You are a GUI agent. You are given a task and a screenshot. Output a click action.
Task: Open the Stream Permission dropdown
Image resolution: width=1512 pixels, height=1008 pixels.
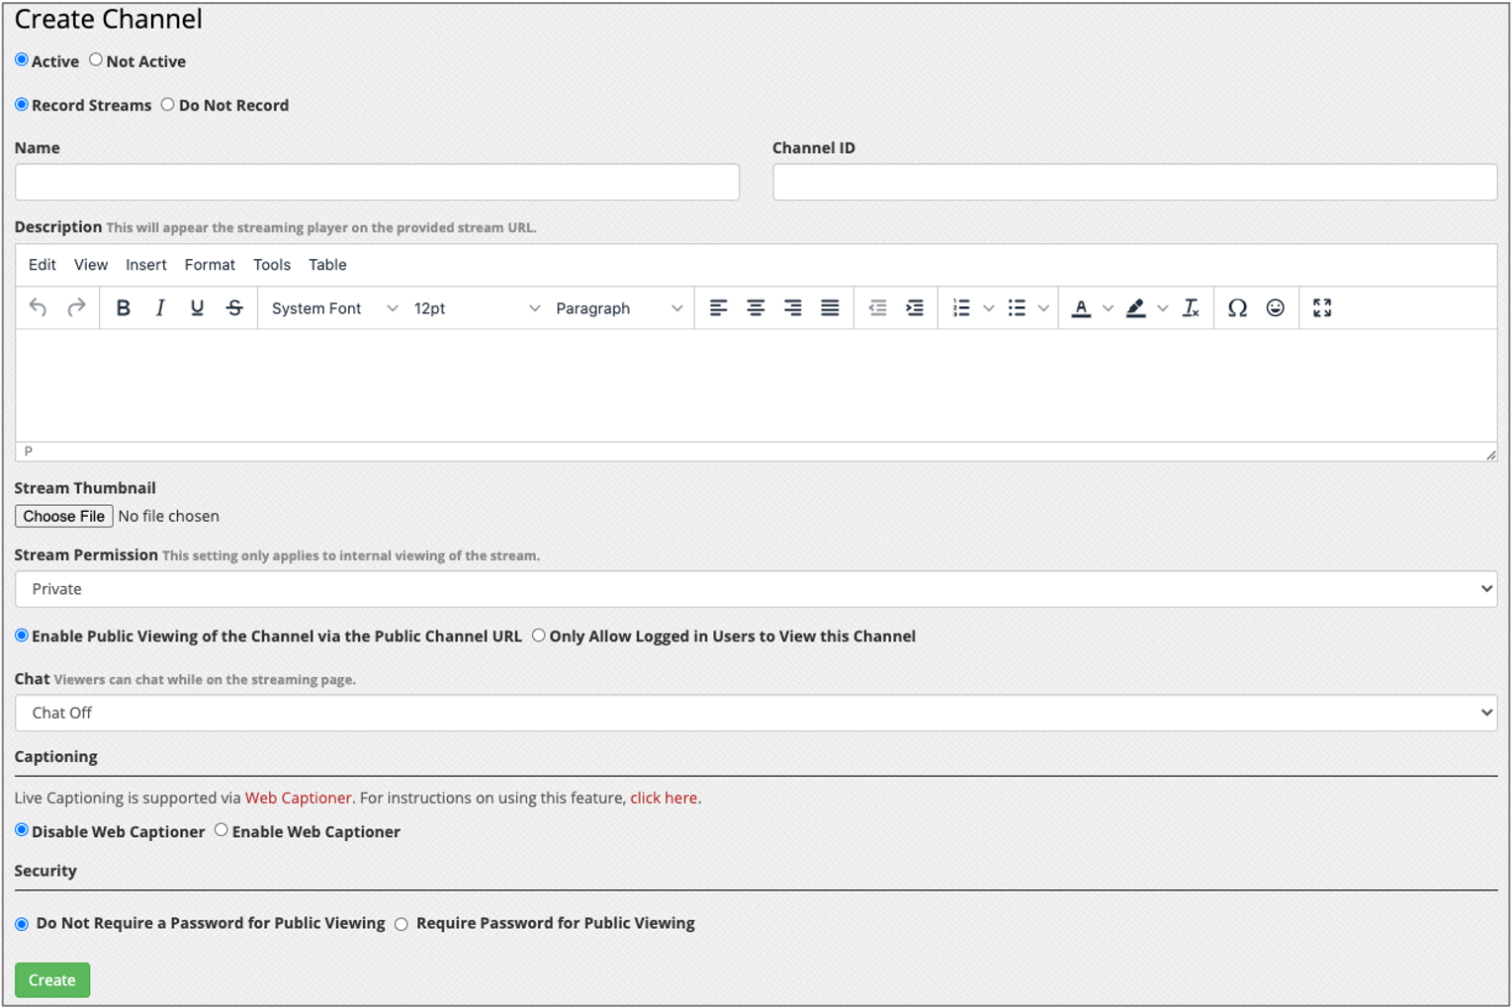coord(756,589)
